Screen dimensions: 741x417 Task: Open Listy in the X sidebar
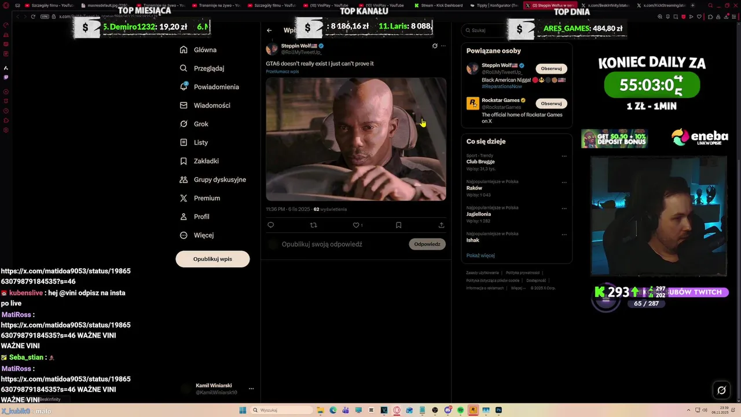[x=193, y=142]
